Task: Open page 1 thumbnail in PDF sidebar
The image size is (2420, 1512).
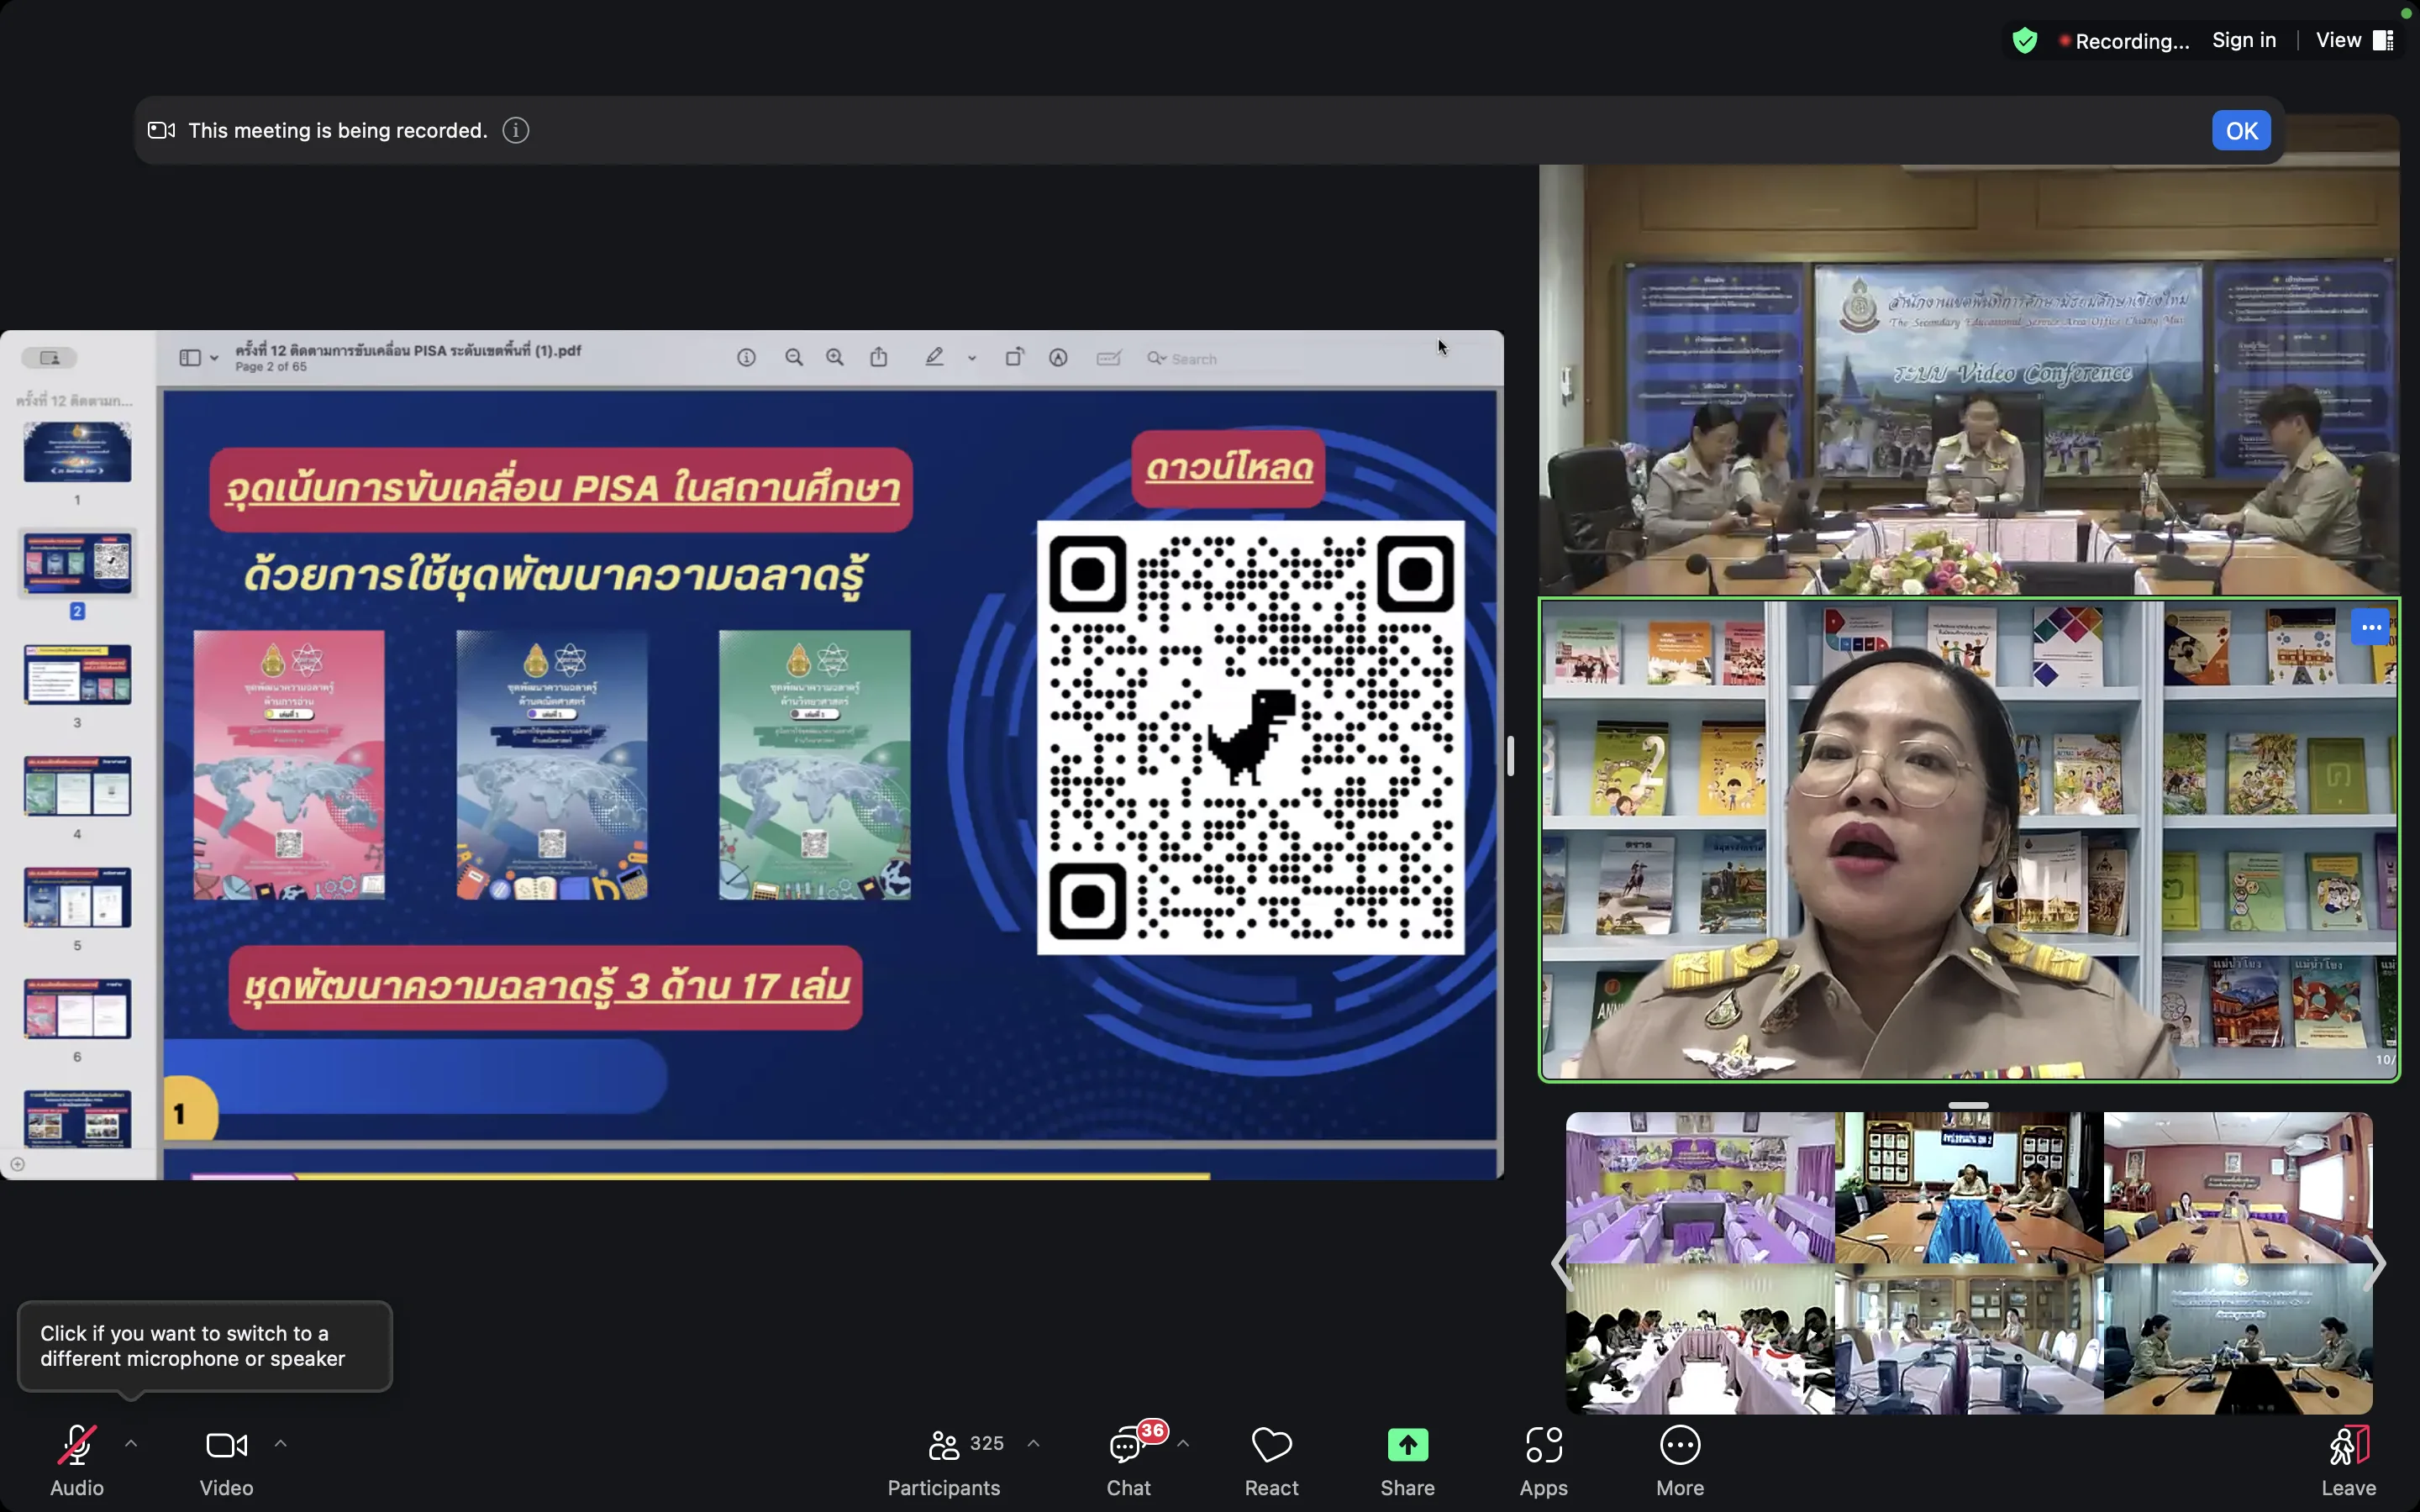Action: pyautogui.click(x=77, y=452)
